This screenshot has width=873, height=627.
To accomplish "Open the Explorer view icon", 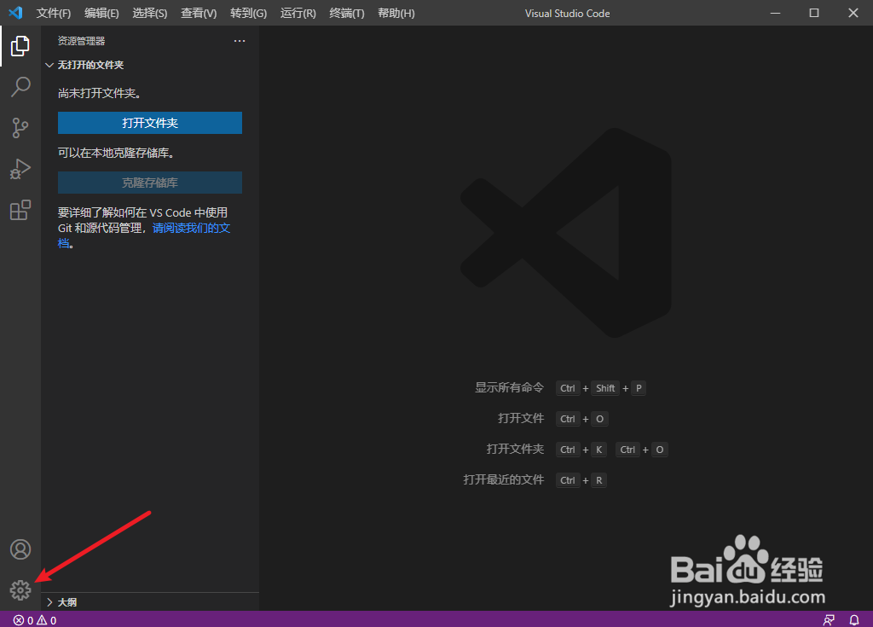I will 20,46.
